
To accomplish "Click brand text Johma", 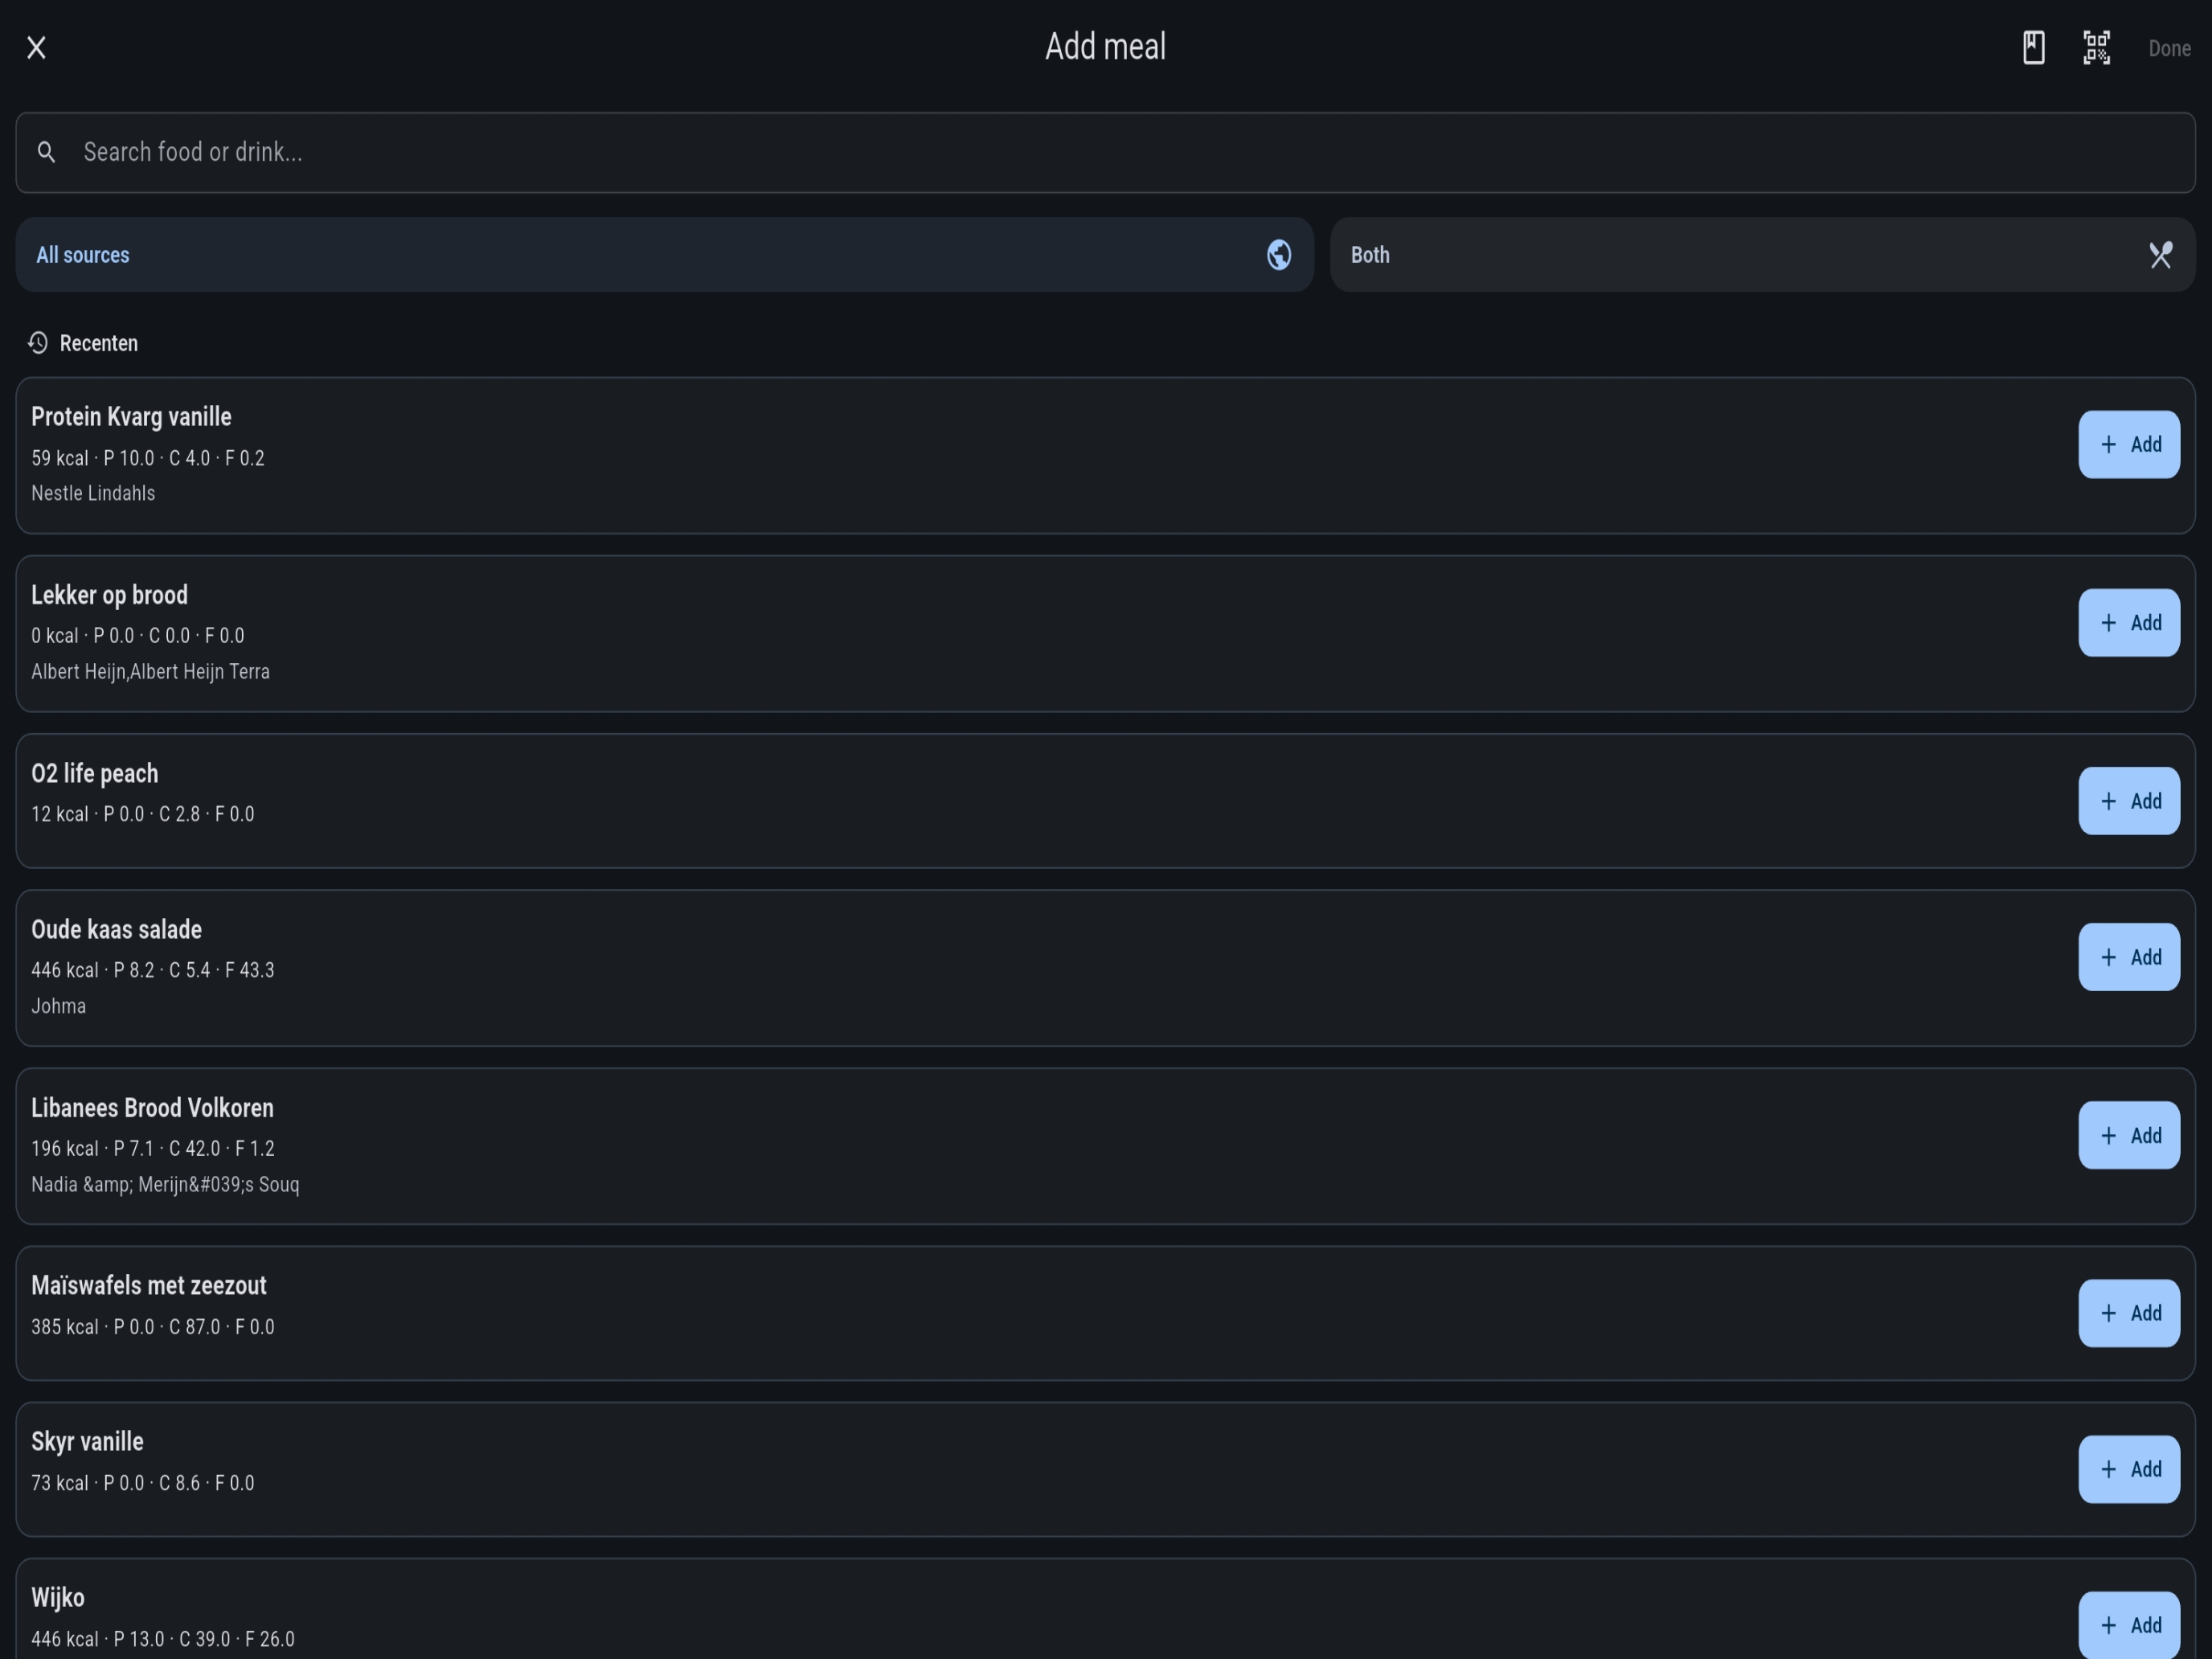I will point(58,1006).
